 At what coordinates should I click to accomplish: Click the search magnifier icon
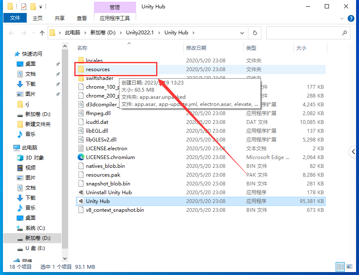tap(344, 33)
